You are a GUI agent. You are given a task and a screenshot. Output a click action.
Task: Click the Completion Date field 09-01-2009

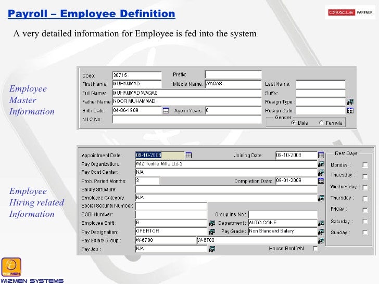(296, 180)
